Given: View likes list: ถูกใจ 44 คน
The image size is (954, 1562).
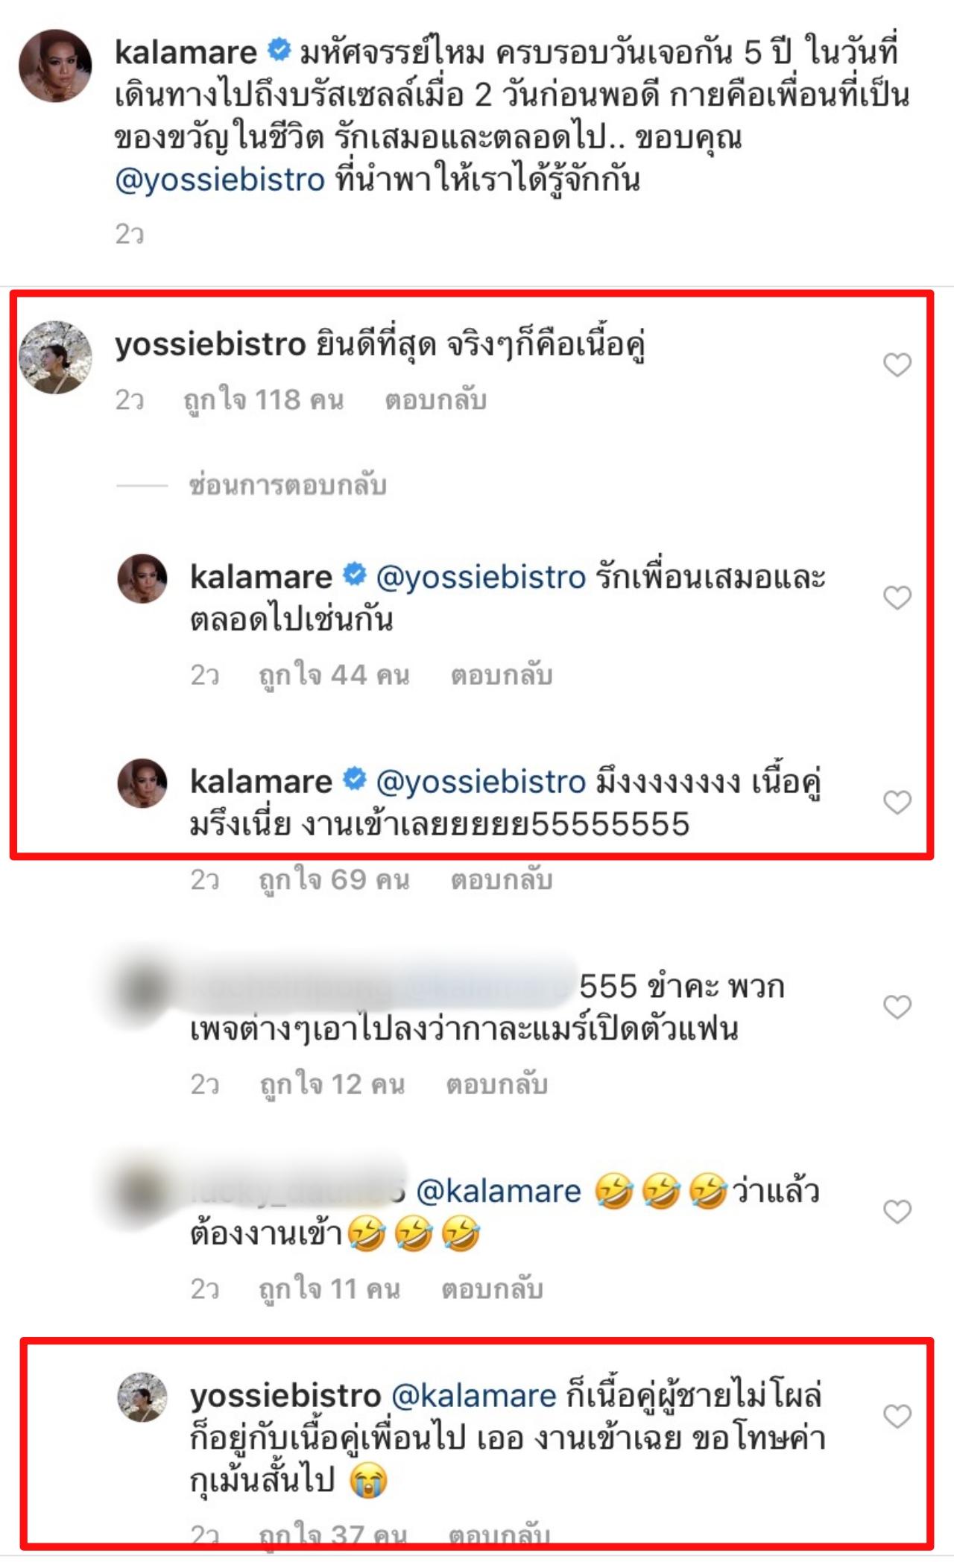Looking at the screenshot, I should click(334, 676).
